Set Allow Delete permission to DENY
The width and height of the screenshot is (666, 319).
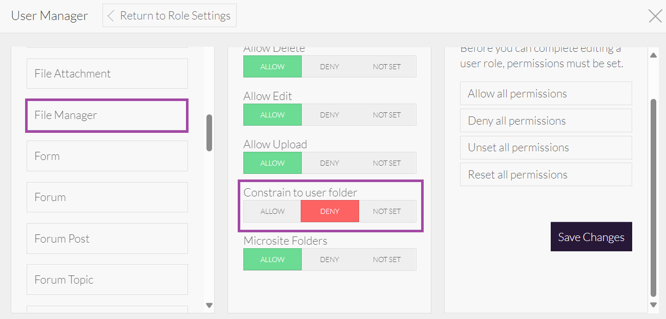(x=329, y=66)
